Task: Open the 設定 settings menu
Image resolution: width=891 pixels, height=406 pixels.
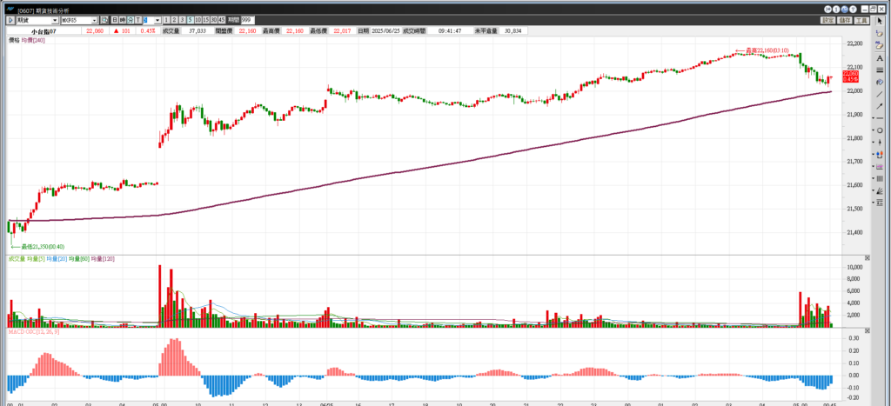Action: pos(827,19)
